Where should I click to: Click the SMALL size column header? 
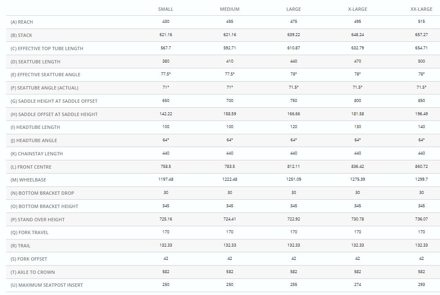(166, 9)
